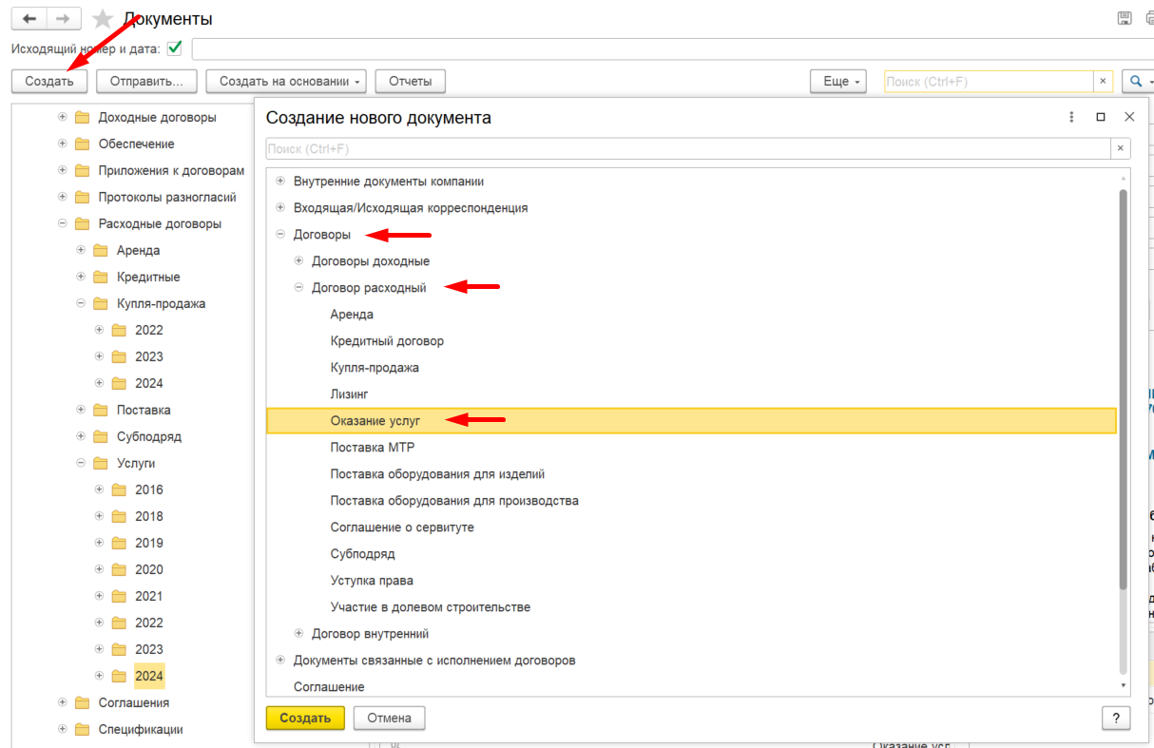Screen dimensions: 1154x748
Task: Clear the Документы toolbar search with the x
Action: tap(1103, 82)
